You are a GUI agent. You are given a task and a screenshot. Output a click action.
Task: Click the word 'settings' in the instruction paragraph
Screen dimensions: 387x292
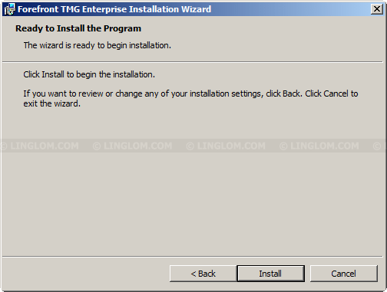246,94
